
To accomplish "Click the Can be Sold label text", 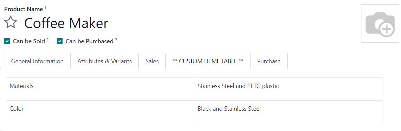I will [x=29, y=41].
